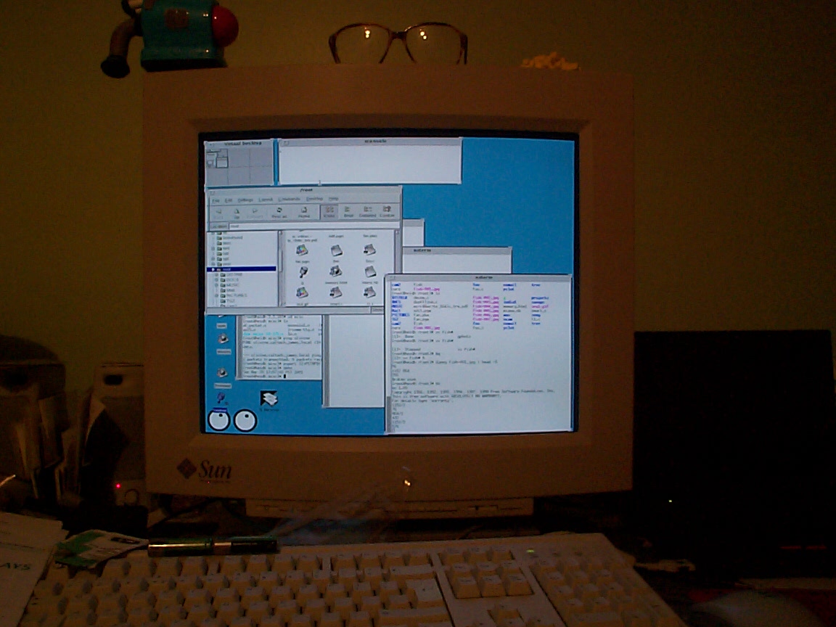Open the stacked papers desktop icon
The width and height of the screenshot is (836, 627).
click(269, 398)
